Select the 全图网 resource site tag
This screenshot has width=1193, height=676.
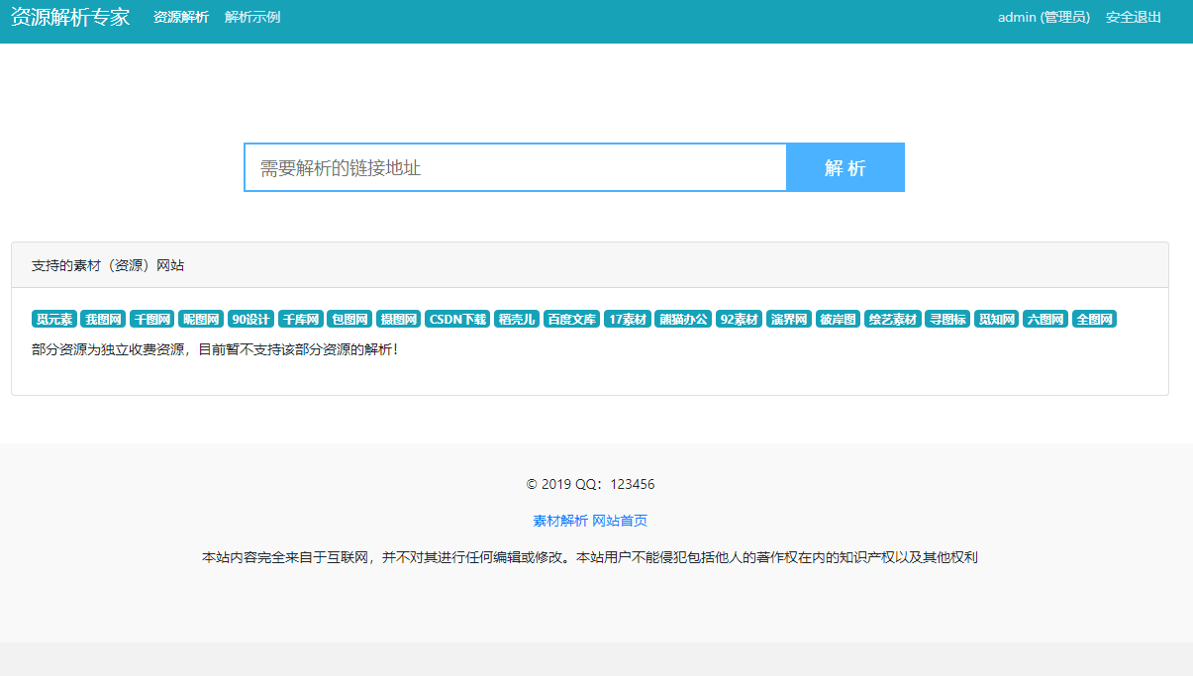tap(1093, 319)
